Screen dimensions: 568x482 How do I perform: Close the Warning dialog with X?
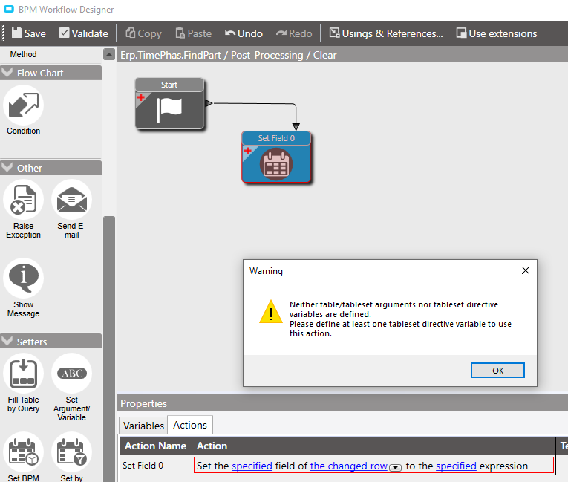pos(525,270)
